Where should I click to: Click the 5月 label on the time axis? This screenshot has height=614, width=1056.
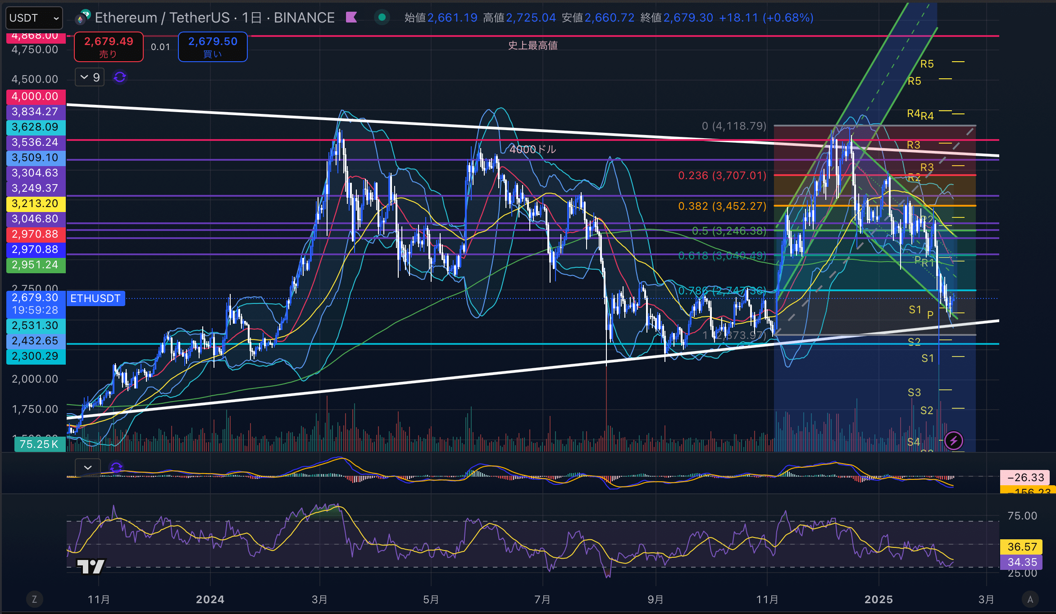431,600
